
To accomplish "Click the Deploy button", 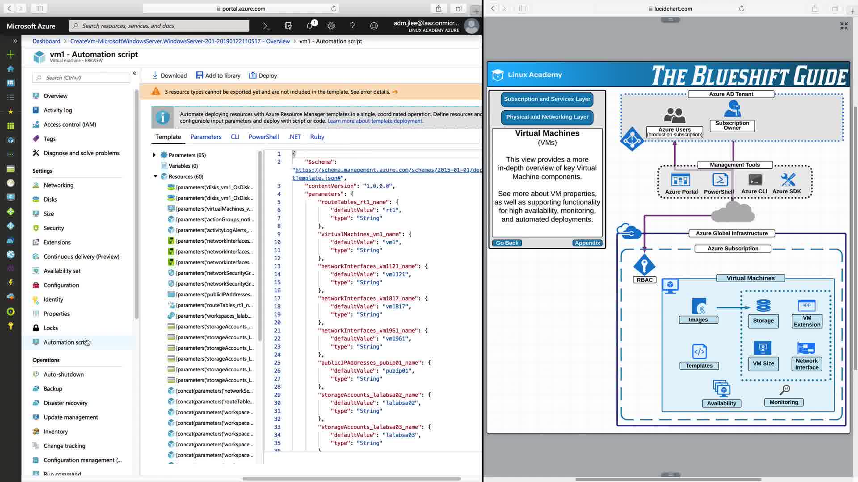I will [x=263, y=75].
